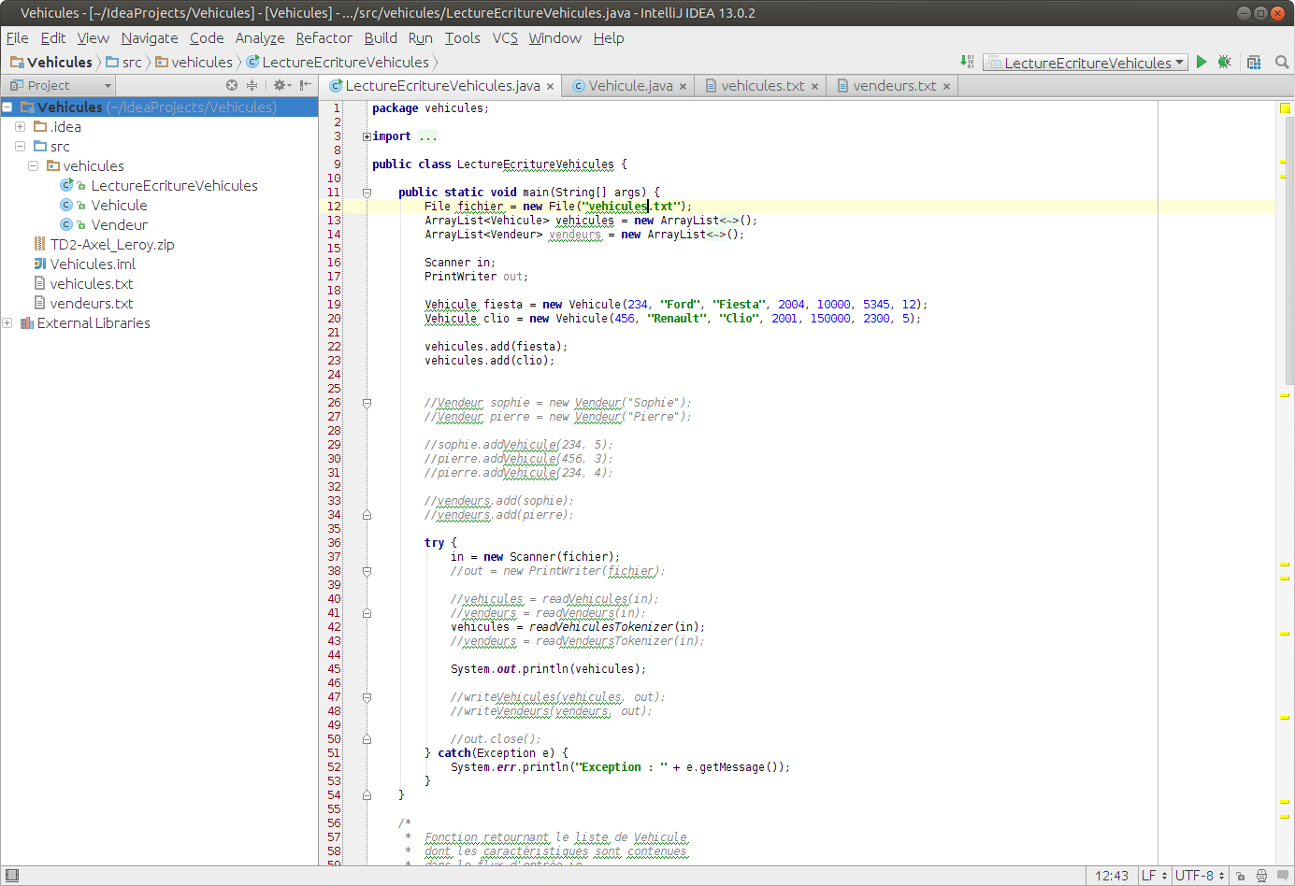
Task: Open the Project panel settings gear
Action: tap(281, 85)
